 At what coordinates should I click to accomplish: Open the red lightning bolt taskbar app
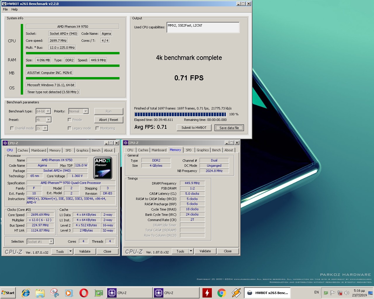(x=207, y=293)
